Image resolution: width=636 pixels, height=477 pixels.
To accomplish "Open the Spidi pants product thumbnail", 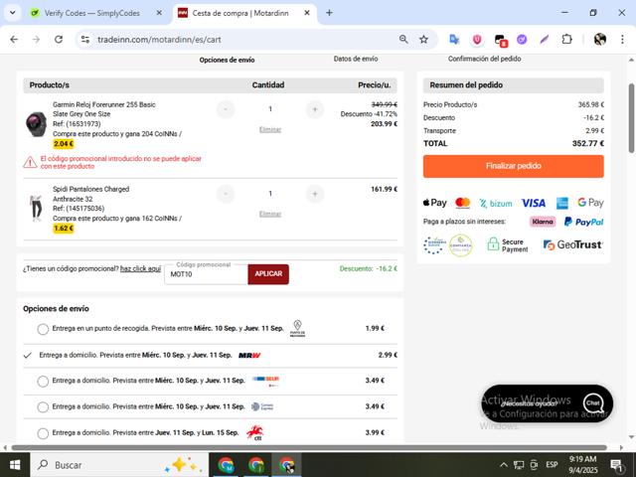I will click(36, 208).
